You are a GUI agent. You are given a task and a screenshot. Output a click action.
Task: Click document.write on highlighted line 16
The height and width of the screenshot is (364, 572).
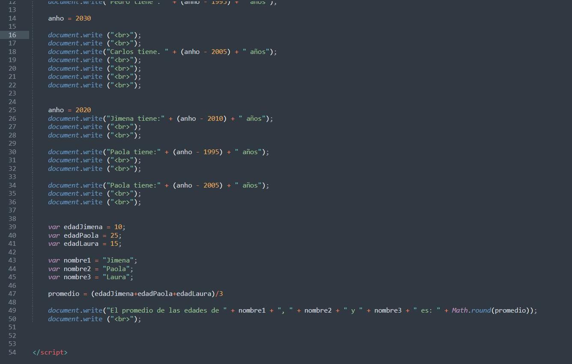[x=75, y=35]
